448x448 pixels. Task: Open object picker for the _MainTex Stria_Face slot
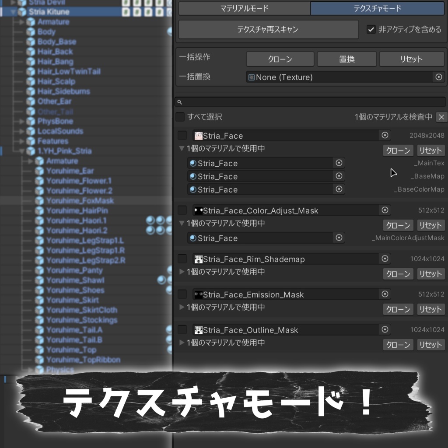[x=339, y=163]
